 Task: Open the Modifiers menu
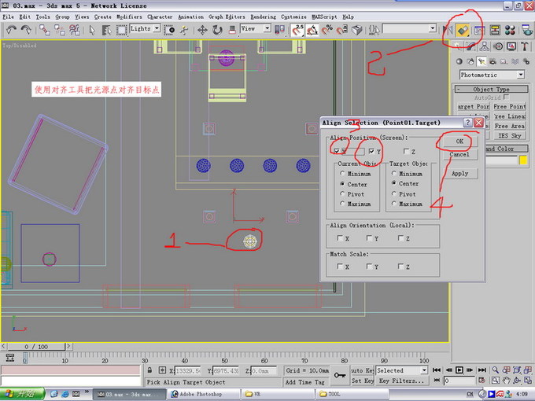click(129, 16)
